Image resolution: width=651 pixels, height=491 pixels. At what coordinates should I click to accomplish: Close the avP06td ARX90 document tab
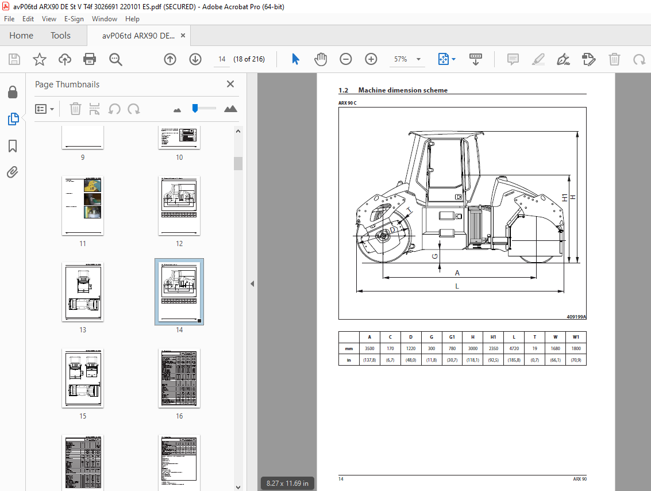[x=183, y=36]
